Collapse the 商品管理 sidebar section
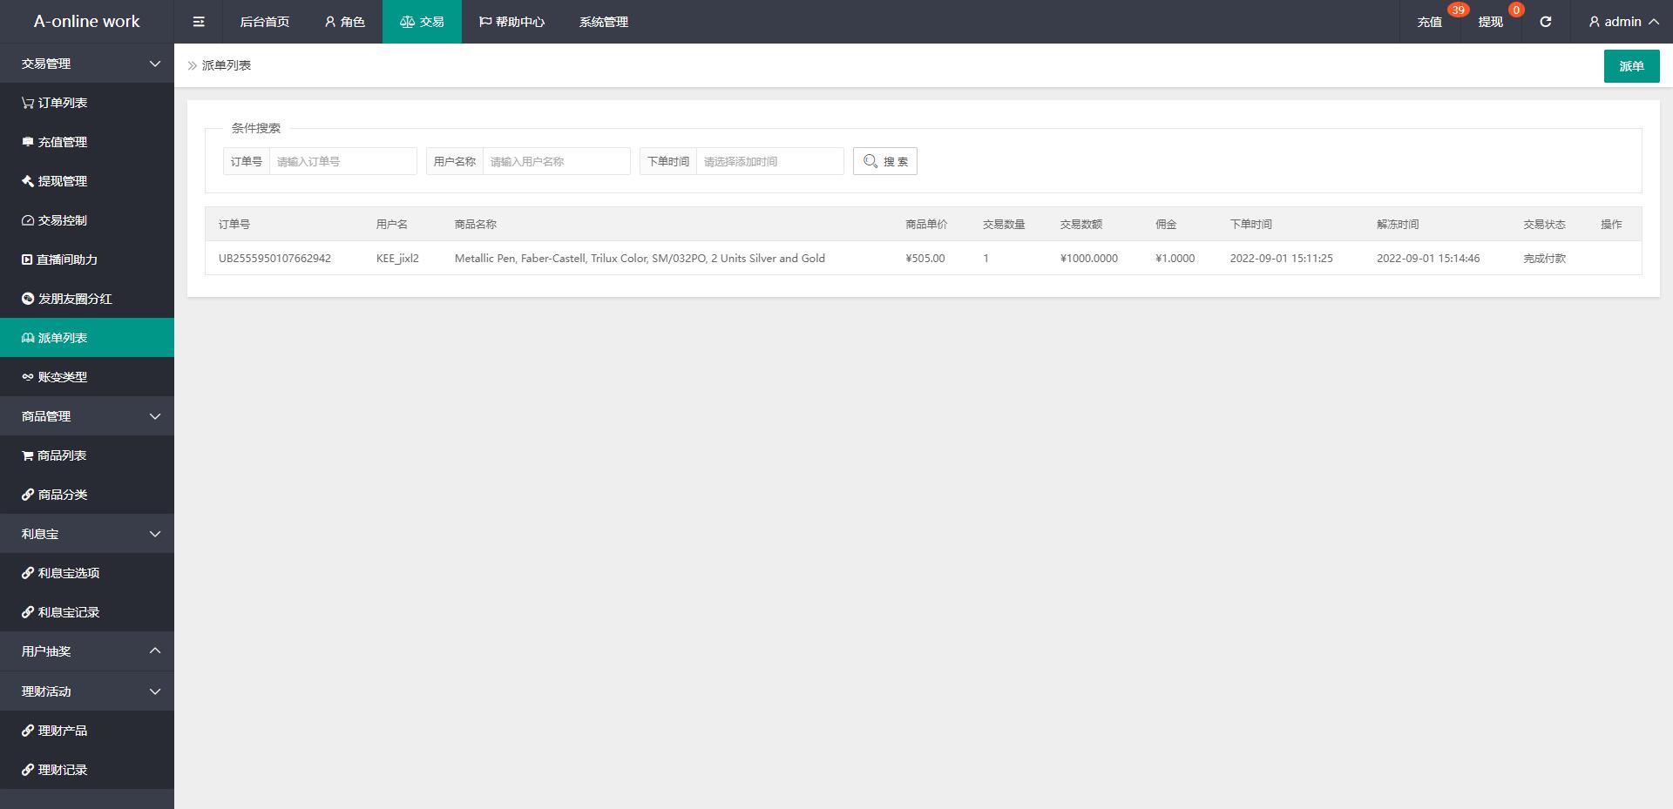The image size is (1673, 809). (87, 416)
